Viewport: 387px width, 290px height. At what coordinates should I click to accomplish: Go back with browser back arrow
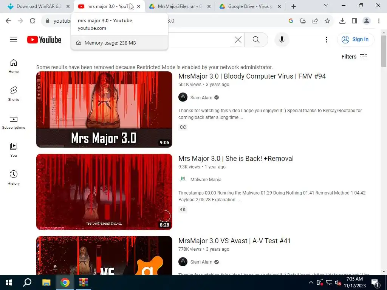[x=8, y=21]
